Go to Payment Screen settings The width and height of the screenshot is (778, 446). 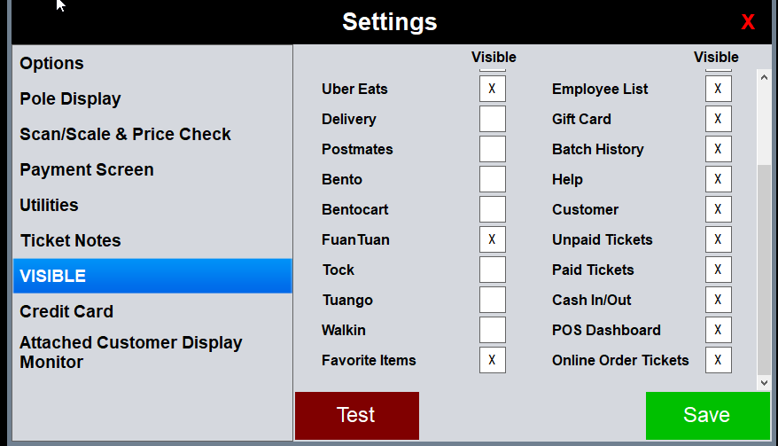coord(87,170)
